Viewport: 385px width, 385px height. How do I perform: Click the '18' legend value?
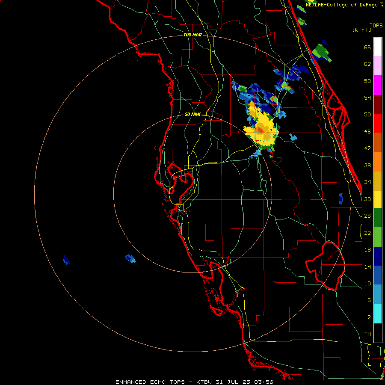click(x=367, y=250)
